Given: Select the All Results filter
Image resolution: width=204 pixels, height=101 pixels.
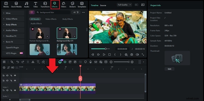Looking at the screenshot, I should point(35,19).
